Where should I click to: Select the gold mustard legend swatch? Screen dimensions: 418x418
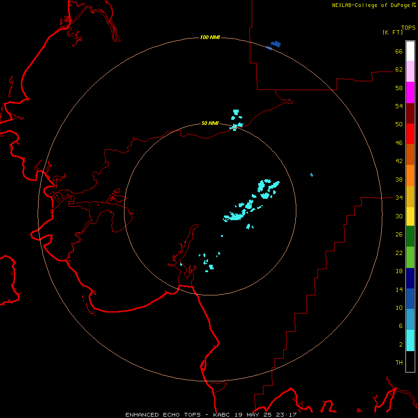click(410, 196)
